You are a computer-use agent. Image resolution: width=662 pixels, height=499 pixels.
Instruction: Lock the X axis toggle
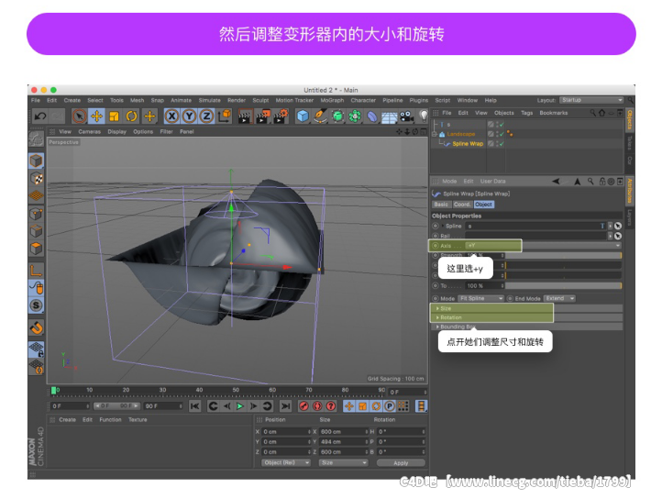171,116
